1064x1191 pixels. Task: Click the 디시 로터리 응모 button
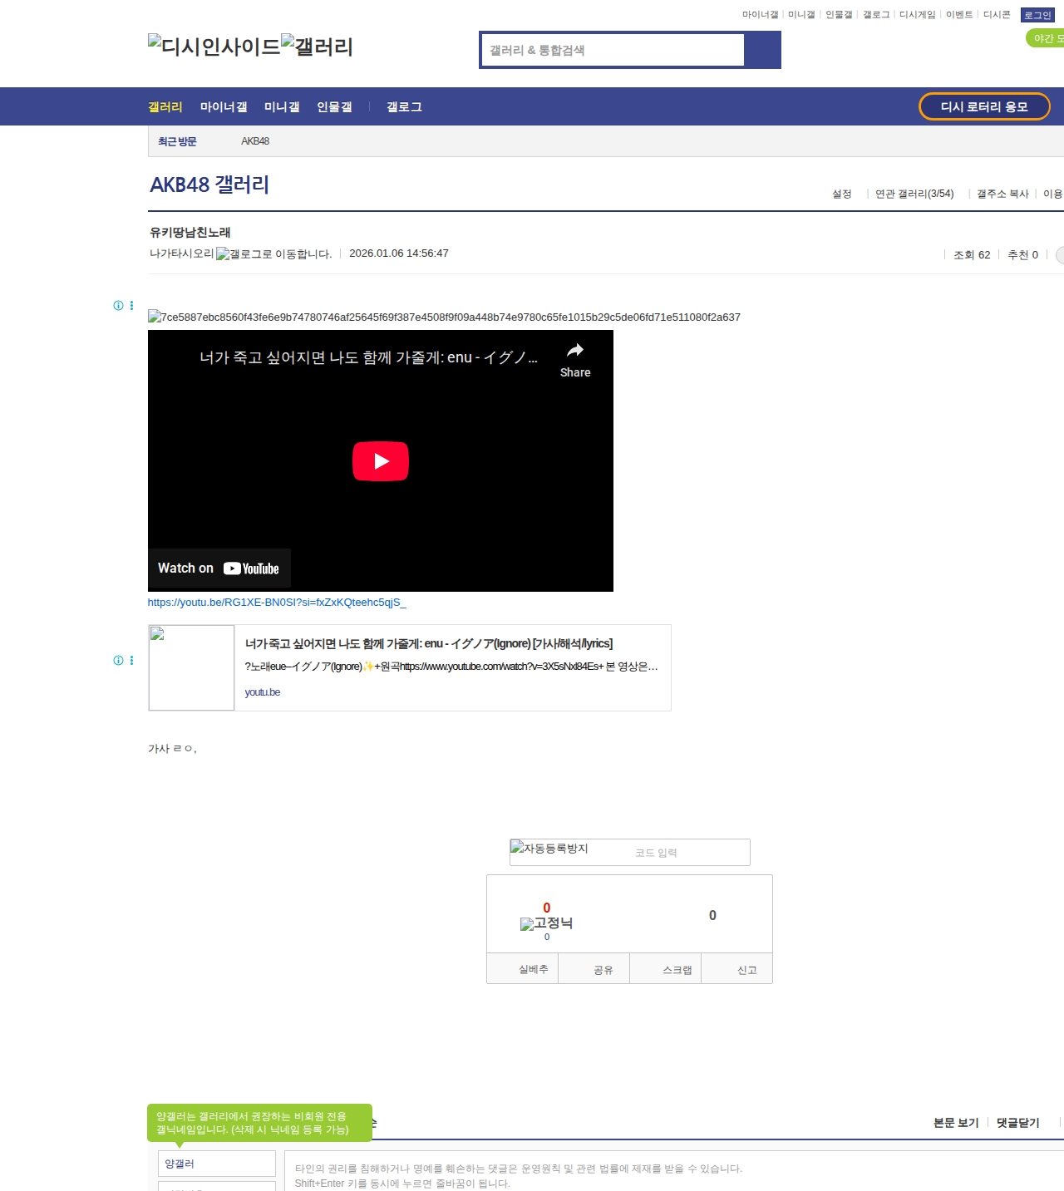pos(984,106)
